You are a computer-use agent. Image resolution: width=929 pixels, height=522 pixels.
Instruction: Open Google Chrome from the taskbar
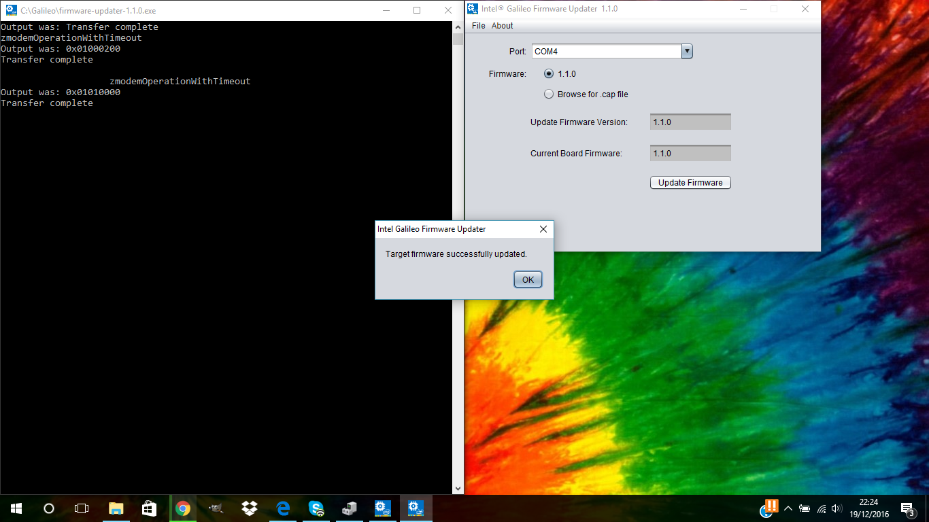click(x=182, y=508)
